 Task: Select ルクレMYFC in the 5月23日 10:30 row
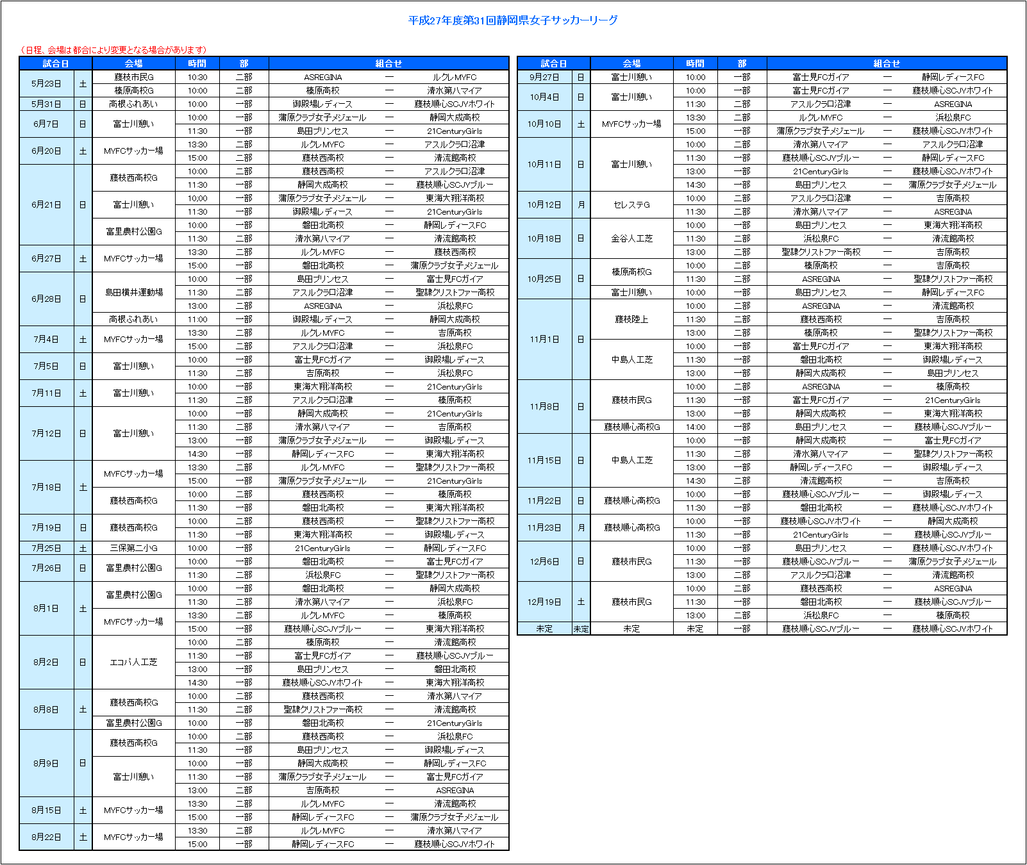coord(455,78)
